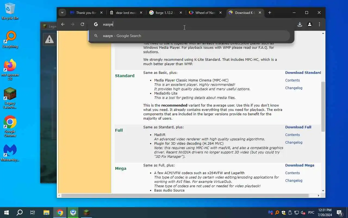Open Chrome downloads icon
The image size is (348, 218).
pyautogui.click(x=300, y=24)
